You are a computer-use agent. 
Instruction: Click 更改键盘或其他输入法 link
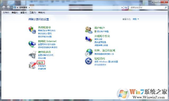tap(104, 54)
